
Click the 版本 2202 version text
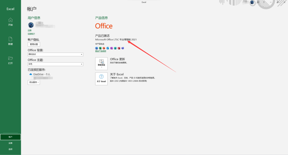pyautogui.click(x=128, y=81)
